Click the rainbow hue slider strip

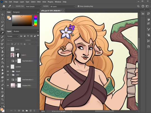tap(36, 21)
